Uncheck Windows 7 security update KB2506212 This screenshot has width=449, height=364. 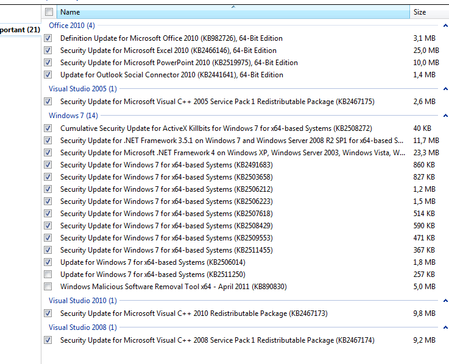click(x=48, y=189)
